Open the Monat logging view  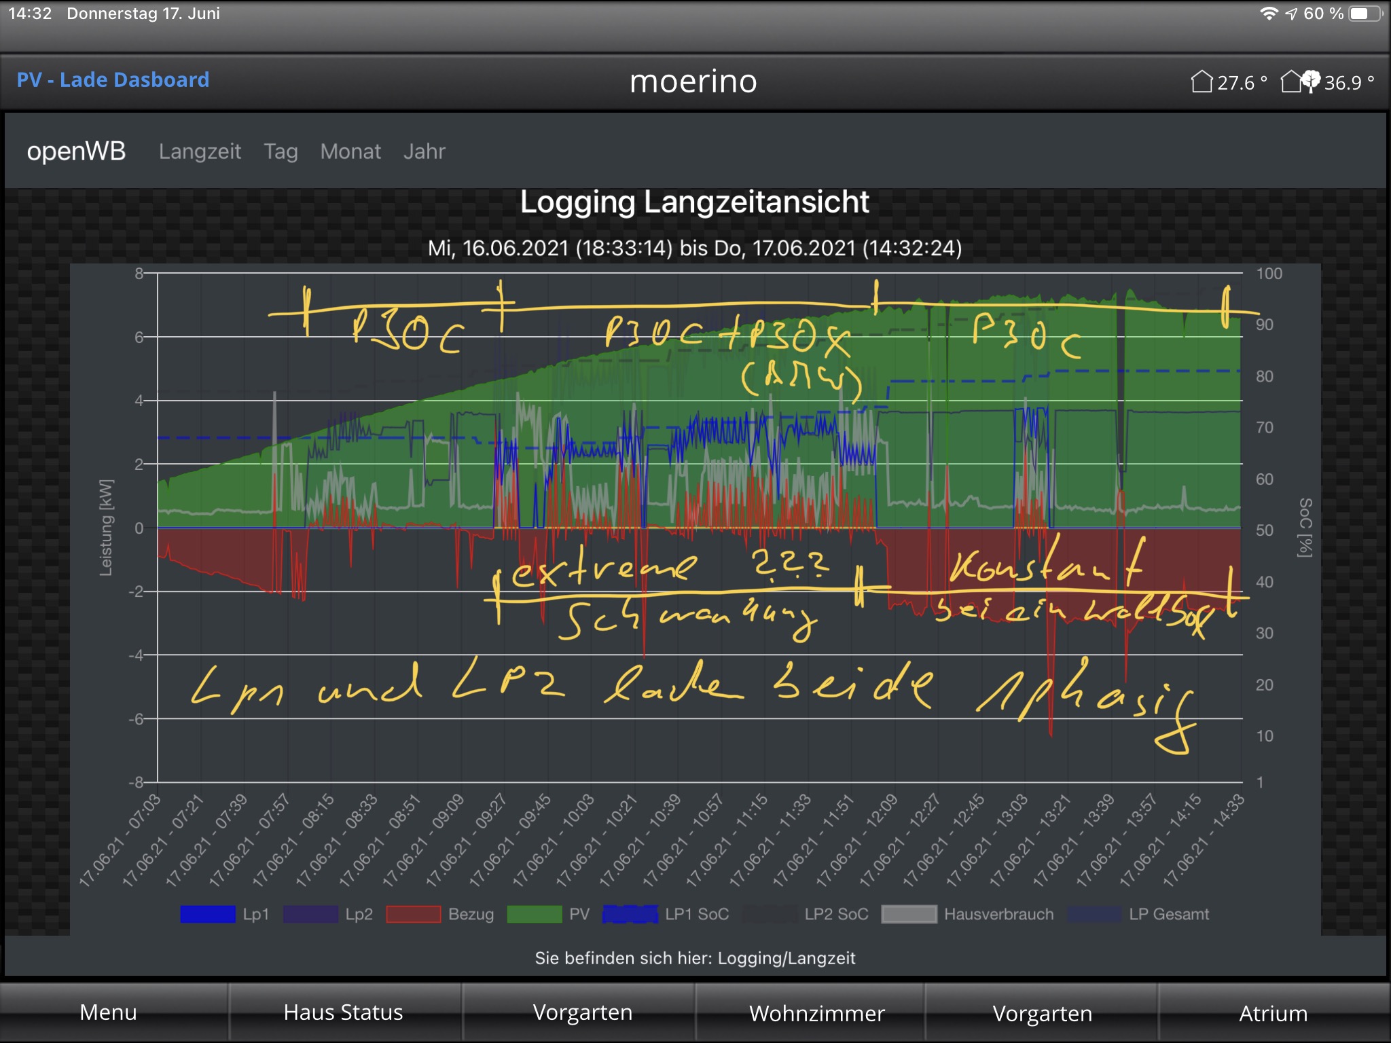click(350, 151)
